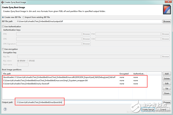Select the system_wrapper.bit partition row

pos(74,80)
